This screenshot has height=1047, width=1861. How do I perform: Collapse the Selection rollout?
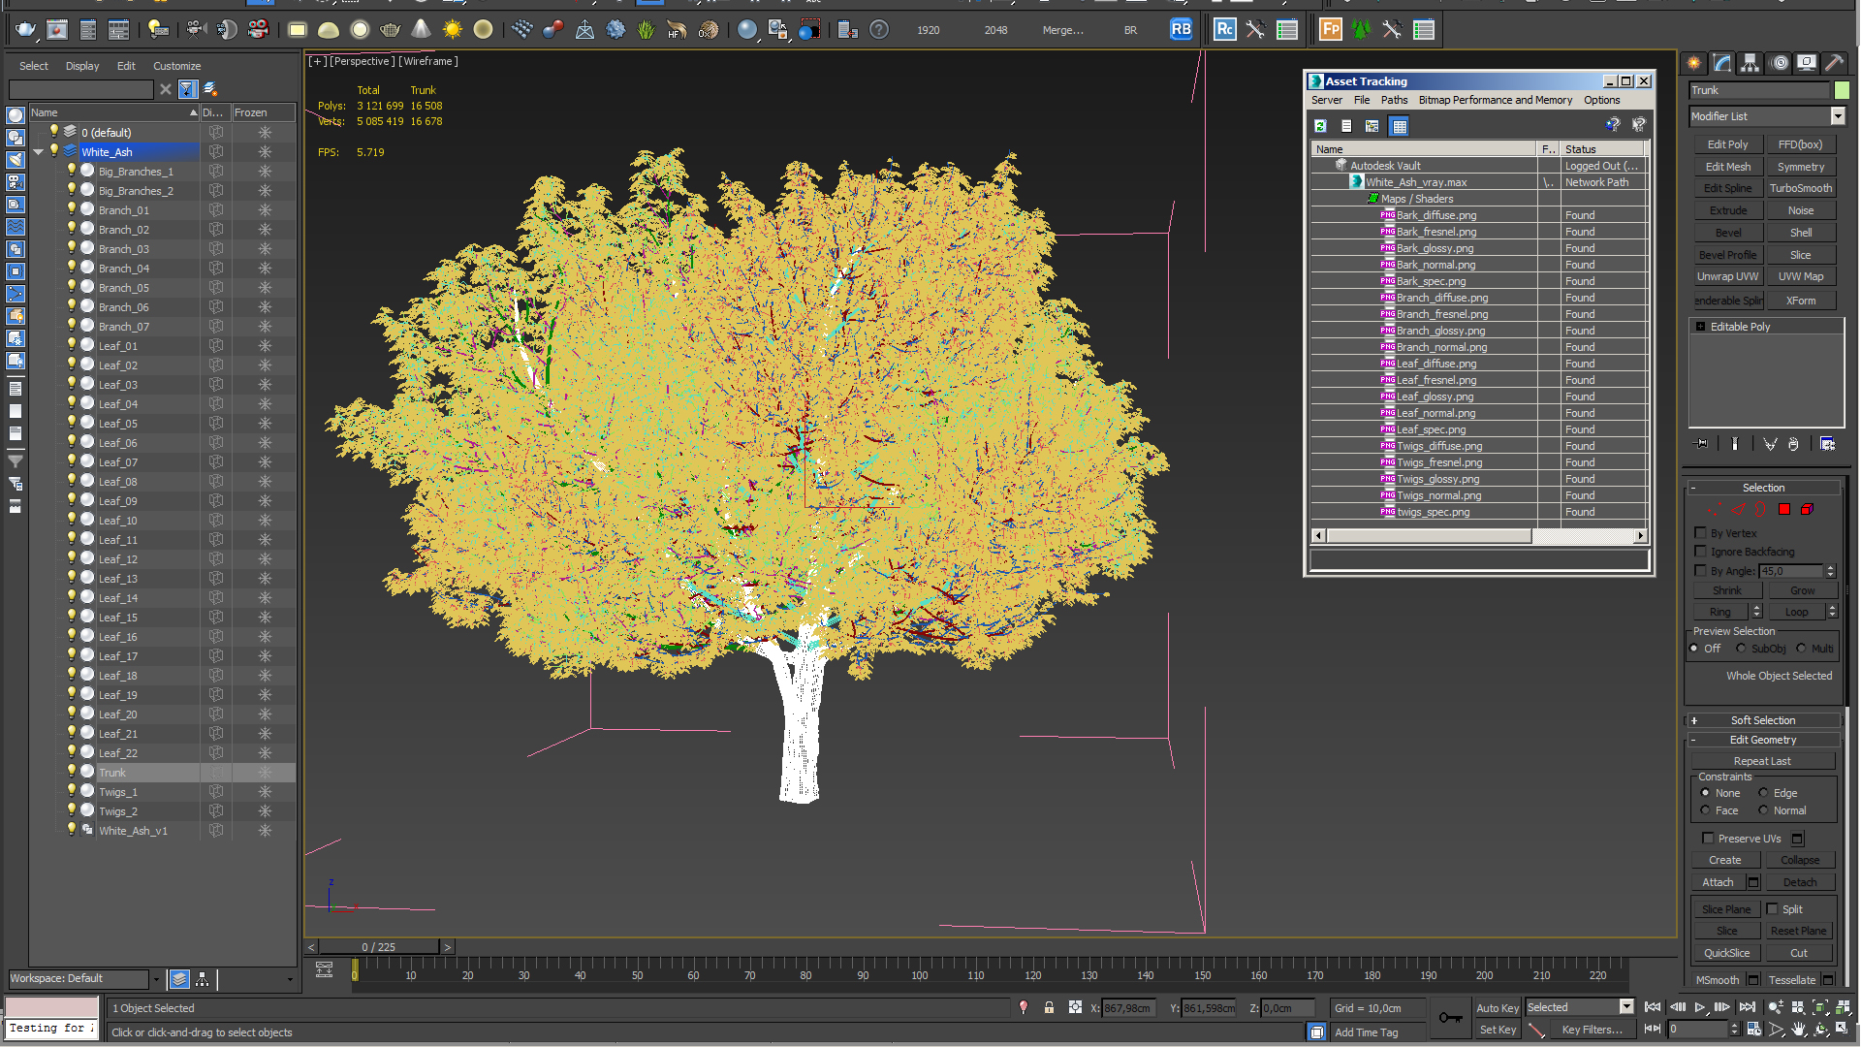coord(1763,488)
